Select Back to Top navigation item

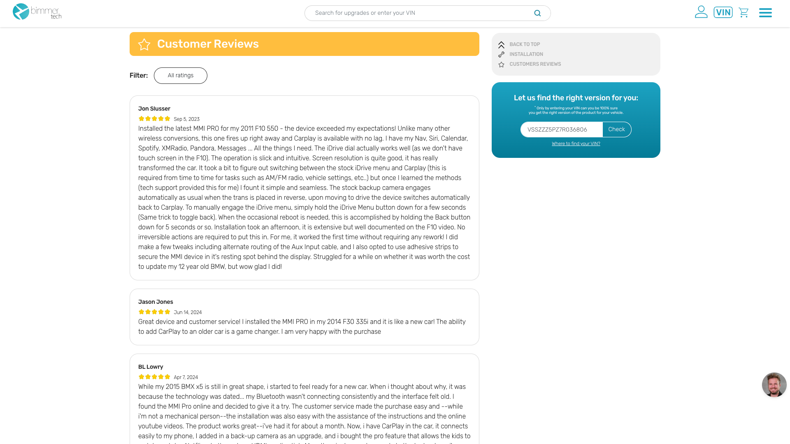pos(525,44)
